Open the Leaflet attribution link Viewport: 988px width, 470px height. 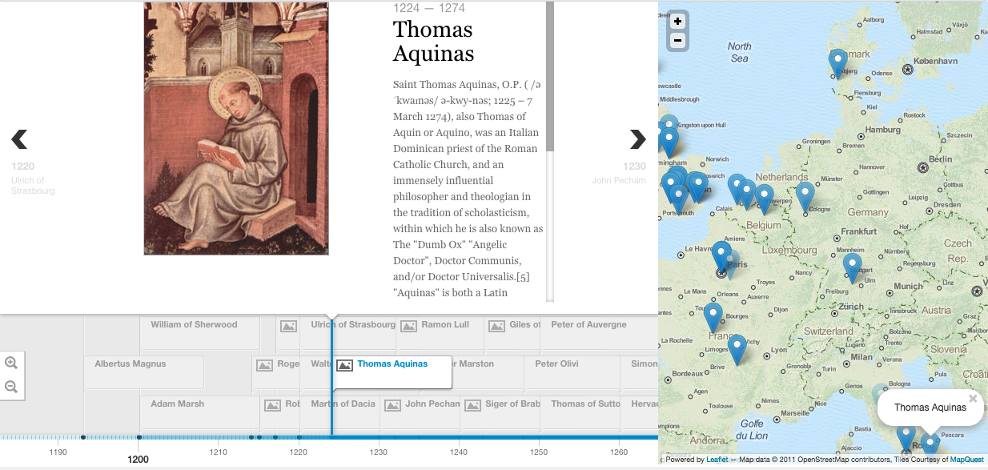717,460
